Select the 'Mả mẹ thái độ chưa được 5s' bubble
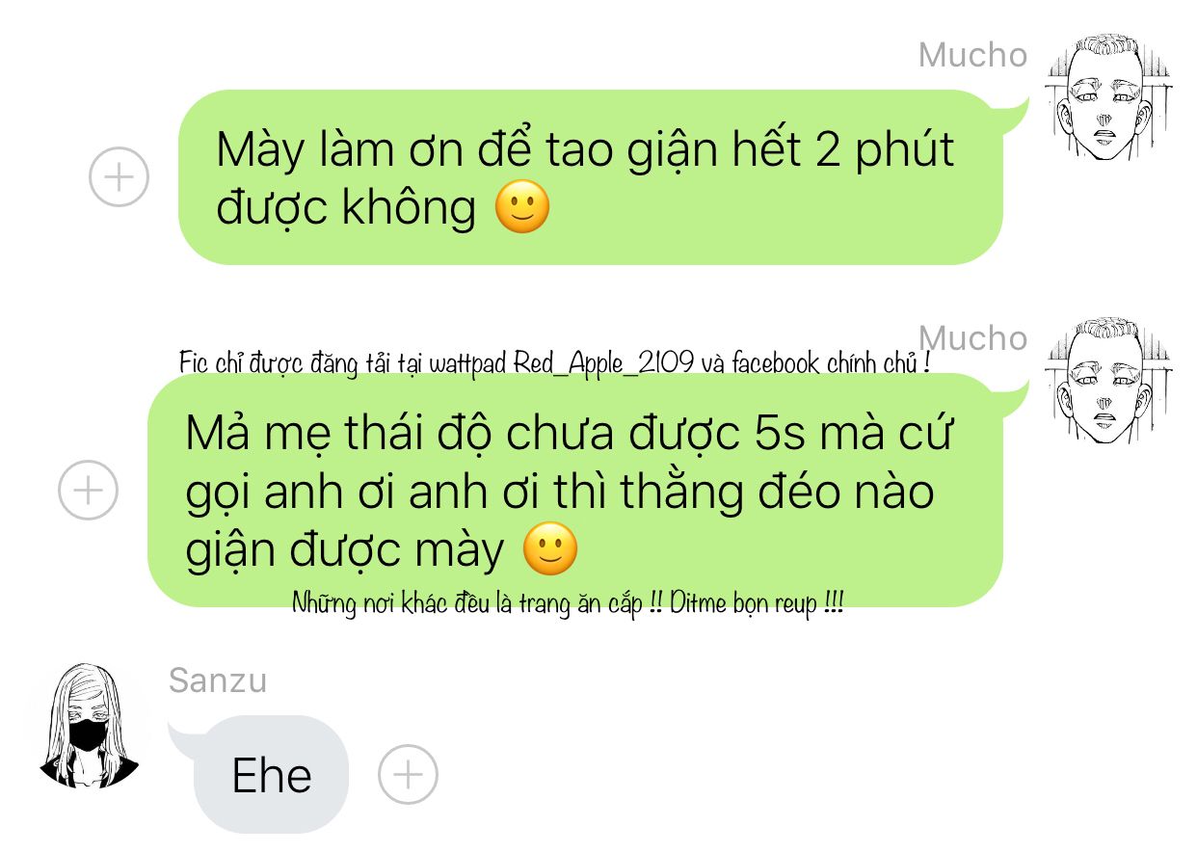This screenshot has height=853, width=1197. click(x=575, y=491)
